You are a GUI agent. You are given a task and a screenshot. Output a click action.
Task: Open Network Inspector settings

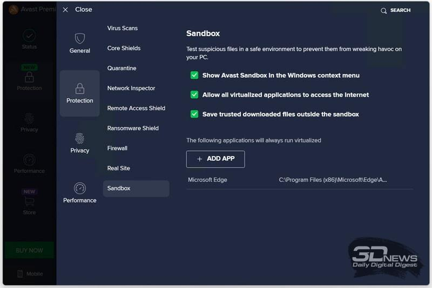[131, 88]
